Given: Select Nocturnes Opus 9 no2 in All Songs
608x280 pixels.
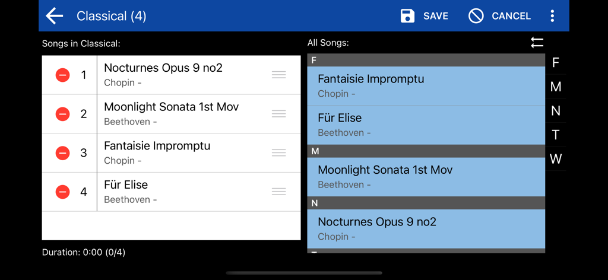Looking at the screenshot, I should point(426,228).
